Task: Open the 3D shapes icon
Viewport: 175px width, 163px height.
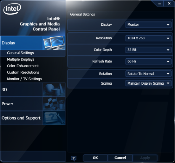Action: coord(54,90)
